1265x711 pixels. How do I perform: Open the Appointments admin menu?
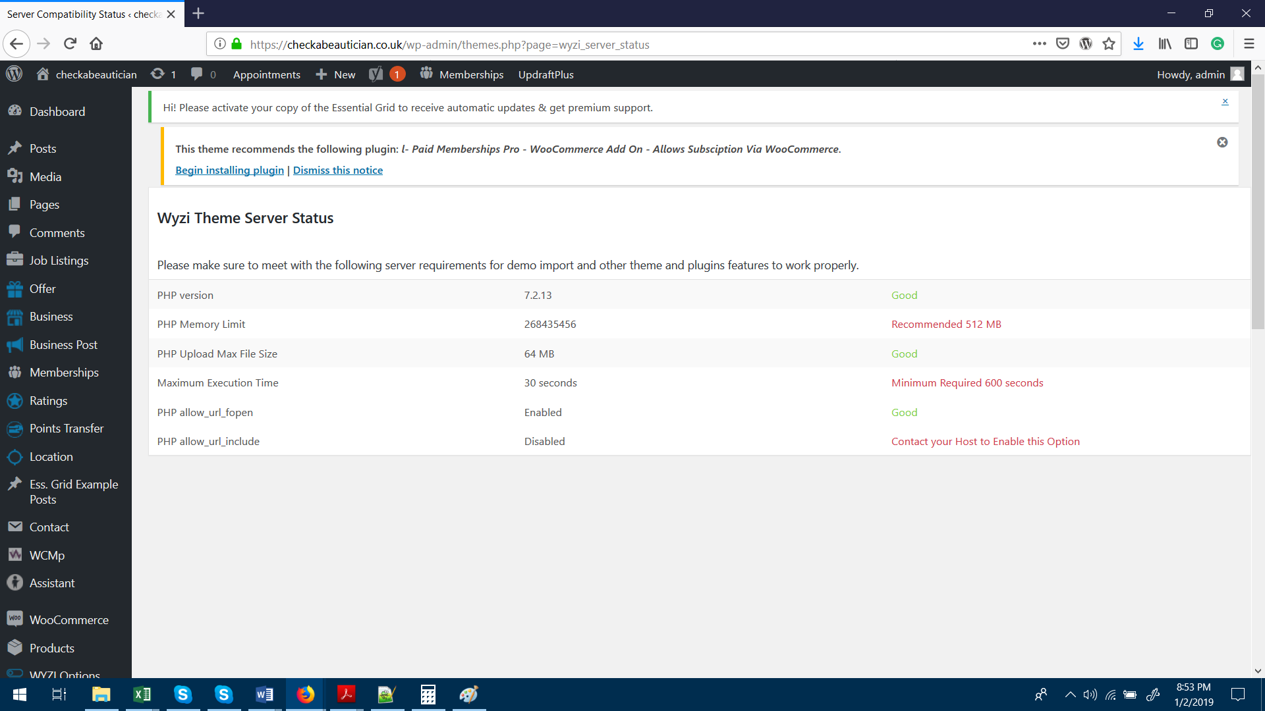[x=266, y=74]
